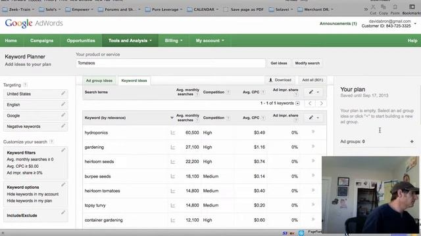
Task: Edit Include/Exclude pencil icon
Action: tap(63, 212)
